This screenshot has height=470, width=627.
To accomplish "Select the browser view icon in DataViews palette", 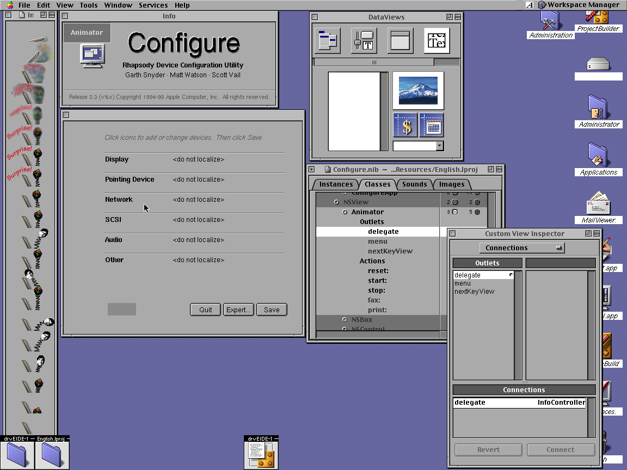I will click(327, 40).
